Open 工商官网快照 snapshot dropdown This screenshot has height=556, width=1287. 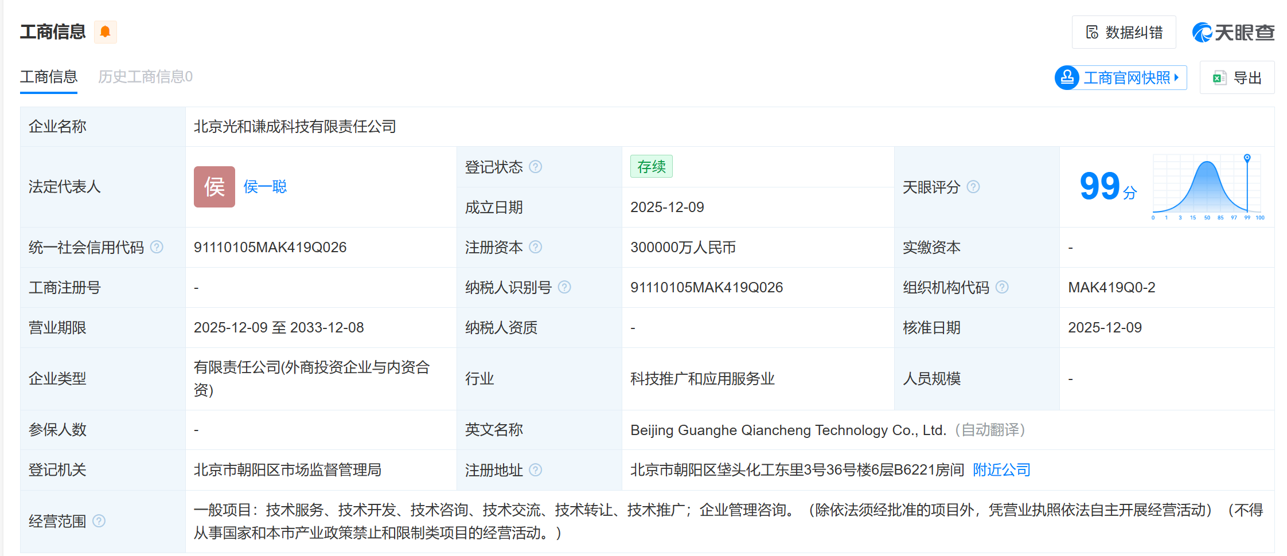pos(1121,77)
